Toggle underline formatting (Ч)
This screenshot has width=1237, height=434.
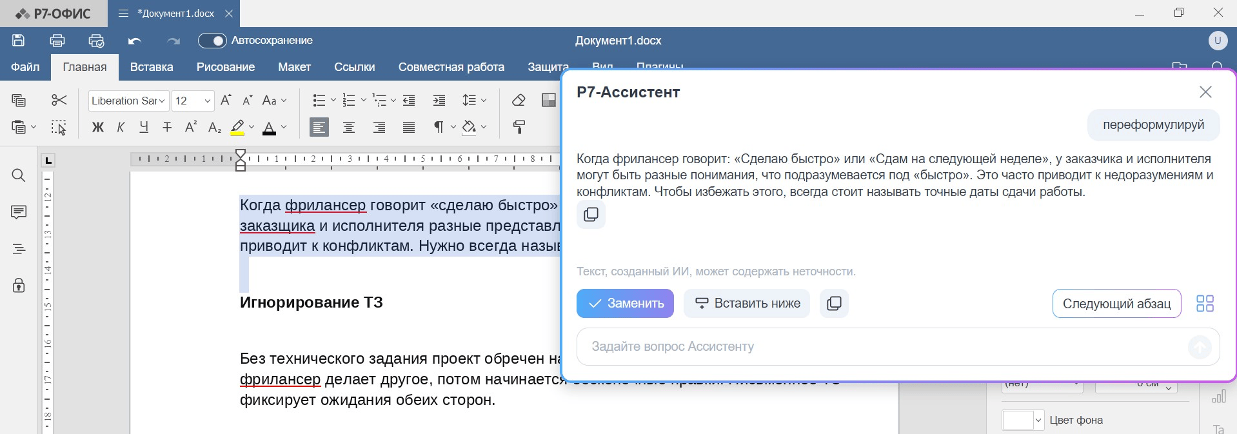pyautogui.click(x=144, y=127)
